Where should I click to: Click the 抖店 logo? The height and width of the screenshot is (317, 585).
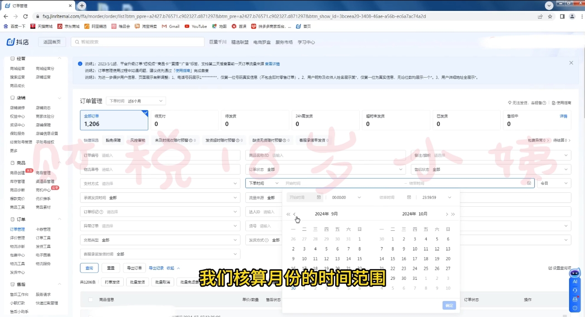(x=18, y=42)
